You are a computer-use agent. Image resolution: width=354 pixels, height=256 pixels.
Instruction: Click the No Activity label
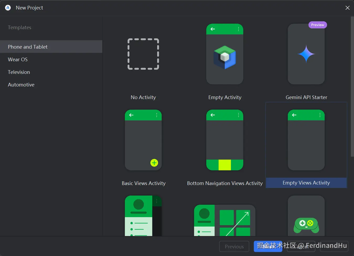pyautogui.click(x=143, y=97)
